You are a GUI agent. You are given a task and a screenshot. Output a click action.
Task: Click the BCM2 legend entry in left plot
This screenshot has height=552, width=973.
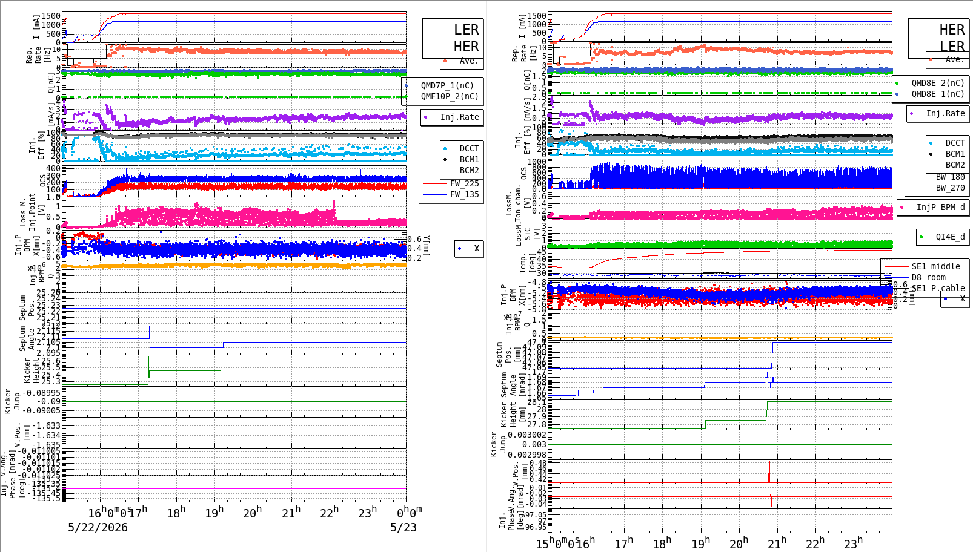[469, 170]
